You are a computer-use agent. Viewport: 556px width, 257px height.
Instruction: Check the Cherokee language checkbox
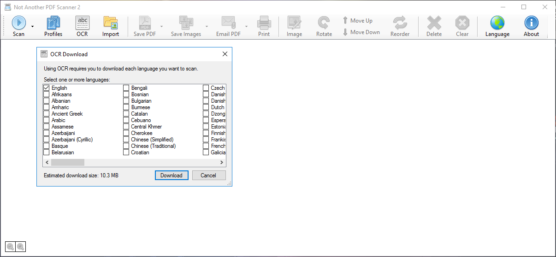click(x=126, y=133)
